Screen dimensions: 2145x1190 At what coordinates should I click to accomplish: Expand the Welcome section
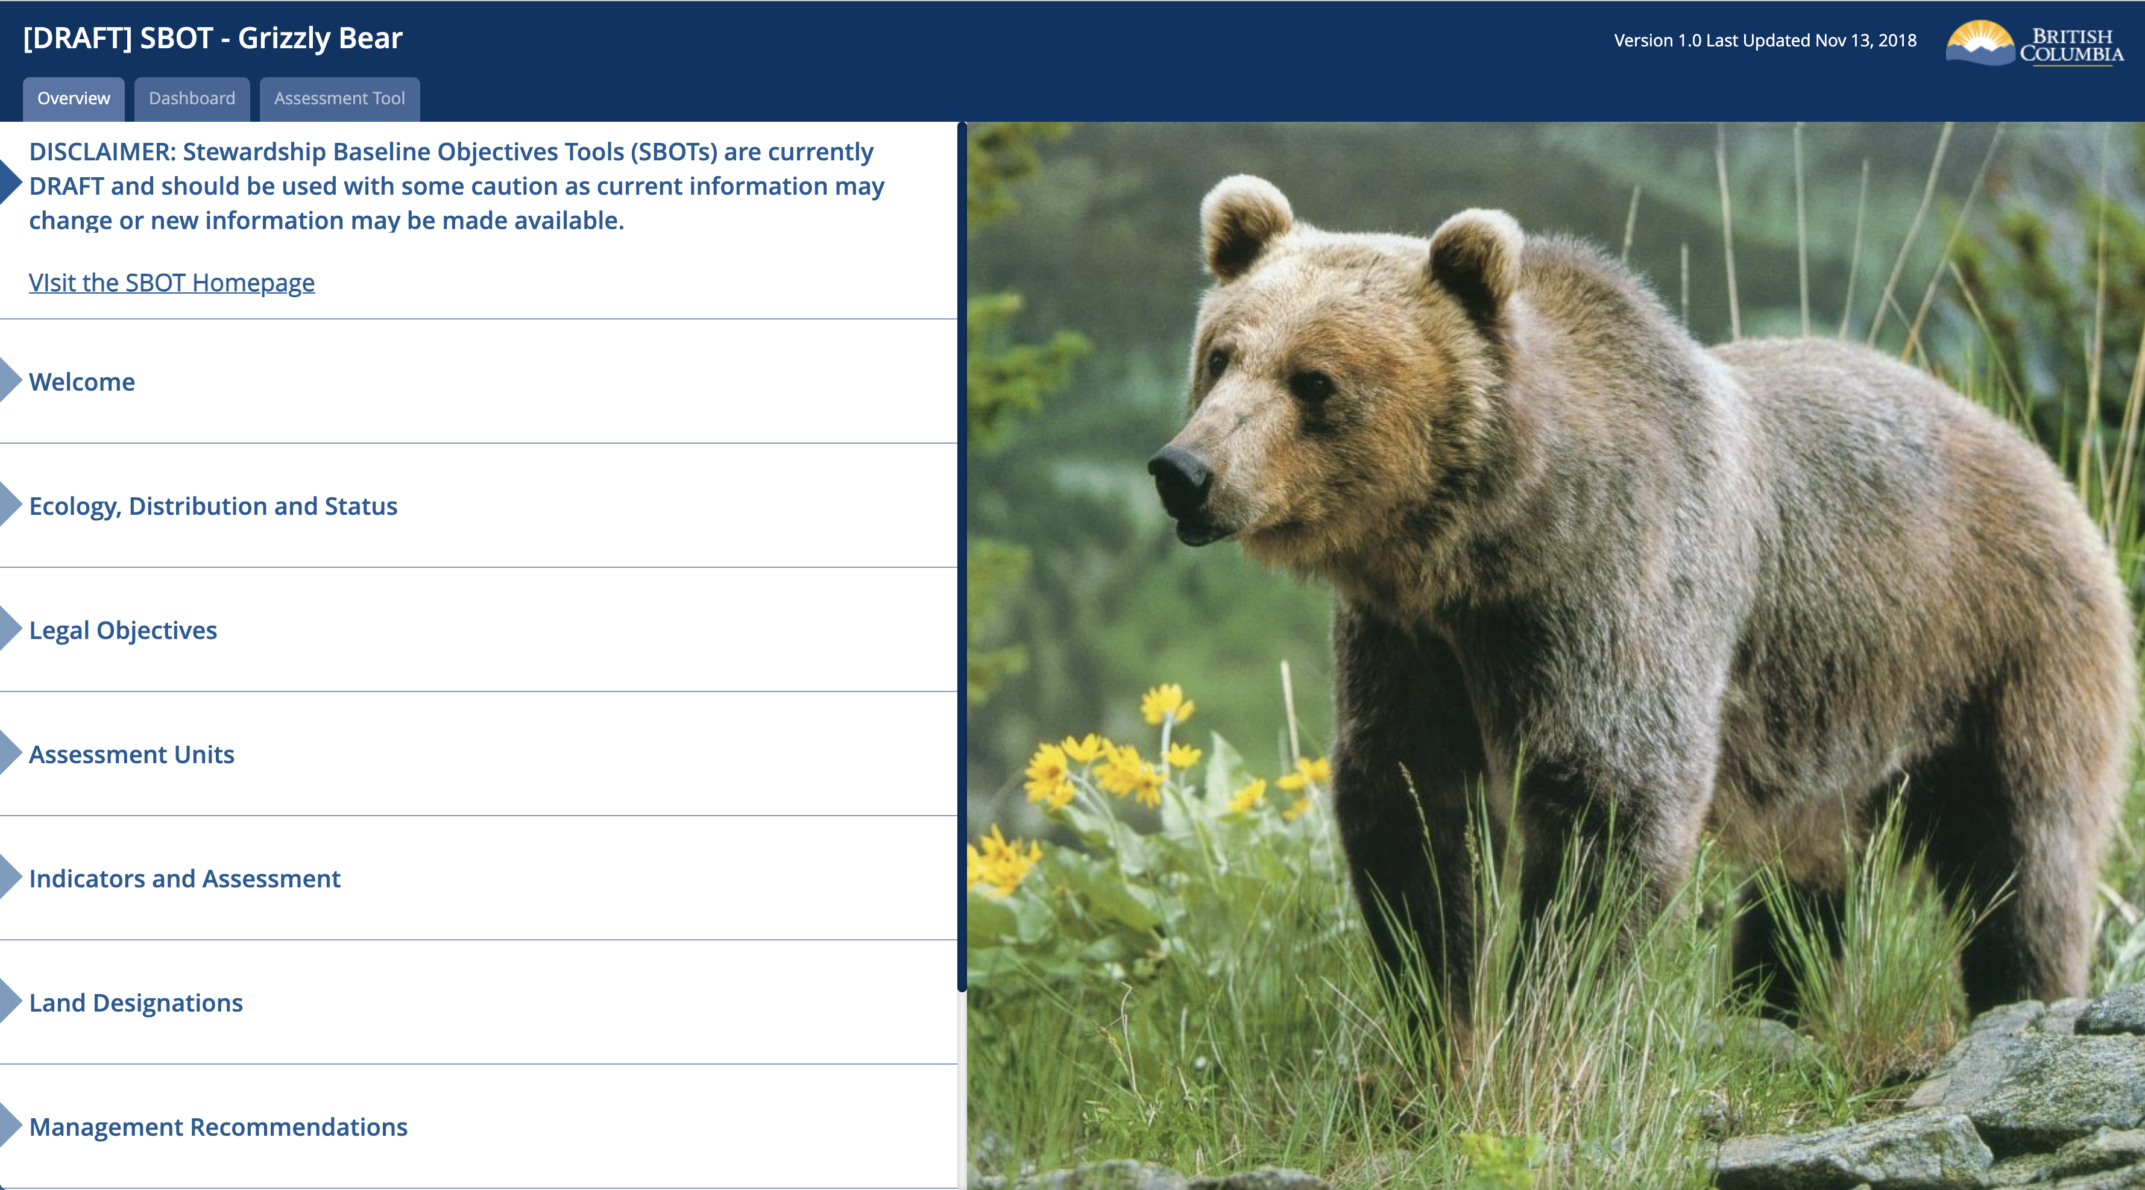[x=81, y=382]
